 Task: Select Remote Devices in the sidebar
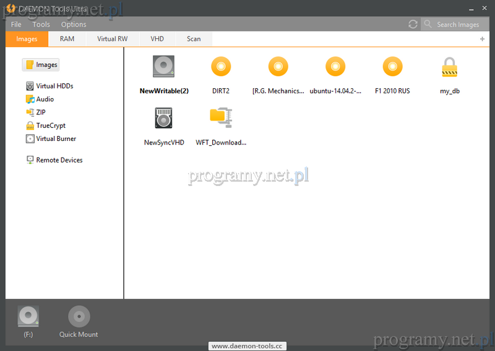59,160
